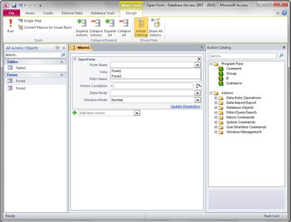
Task: Open the Expression Builder for Where Condition
Action: (198, 86)
